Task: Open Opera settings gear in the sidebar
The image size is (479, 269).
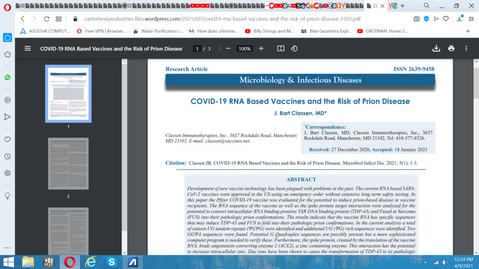Action: pos(7,173)
